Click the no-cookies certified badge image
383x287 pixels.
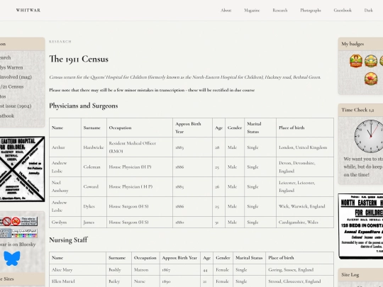[x=18, y=221]
